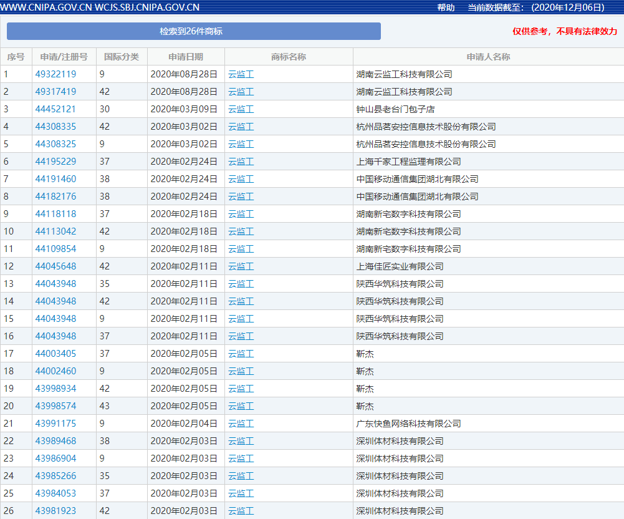The image size is (624, 519).
Task: Click the 国际分类 column header
Action: (x=122, y=57)
